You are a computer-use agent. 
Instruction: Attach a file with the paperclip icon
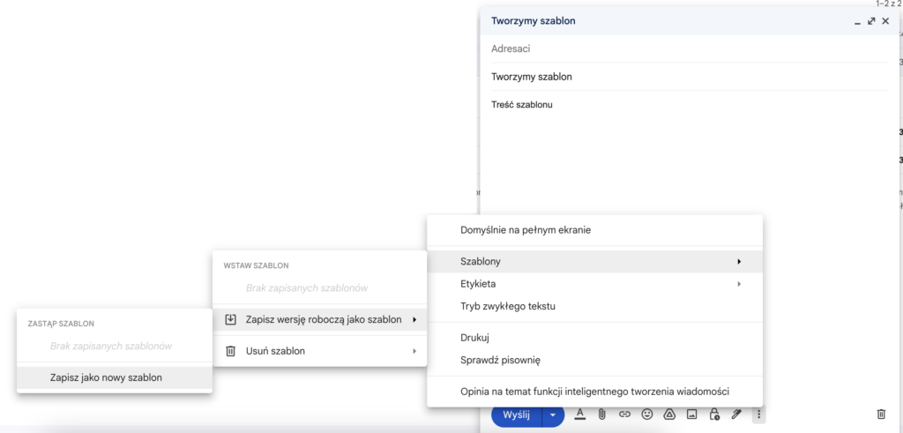pyautogui.click(x=602, y=414)
